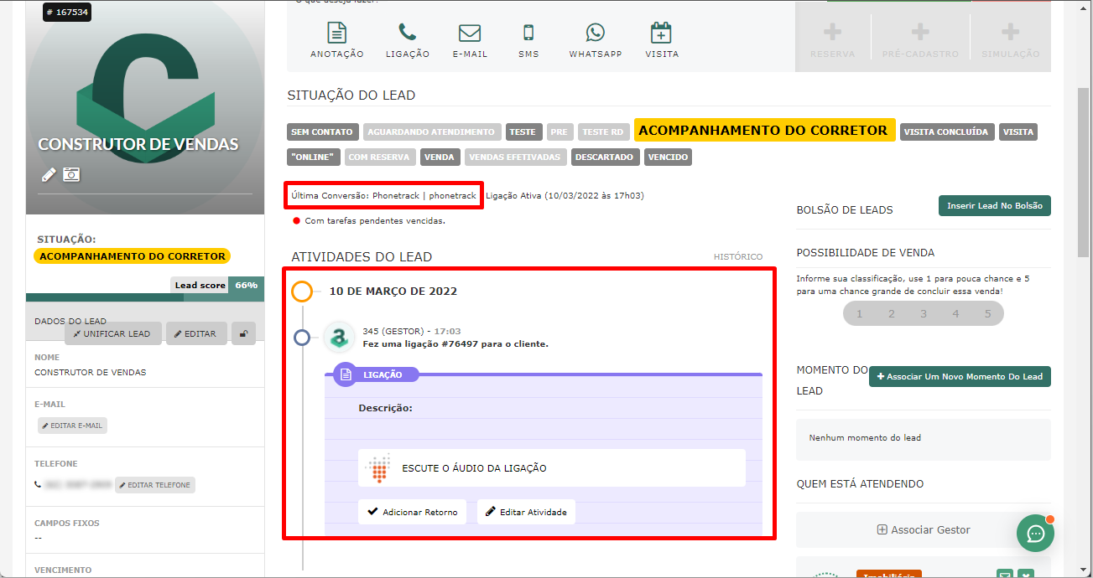Set status to VENDA
Screen dimensions: 1093x578
440,157
